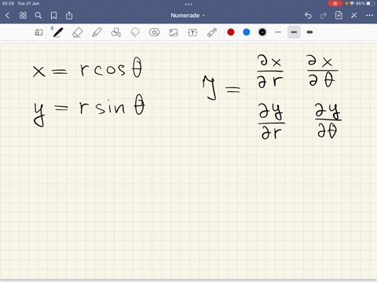377x283 pixels.
Task: Select the Laser pointer tool
Action: pos(212,32)
